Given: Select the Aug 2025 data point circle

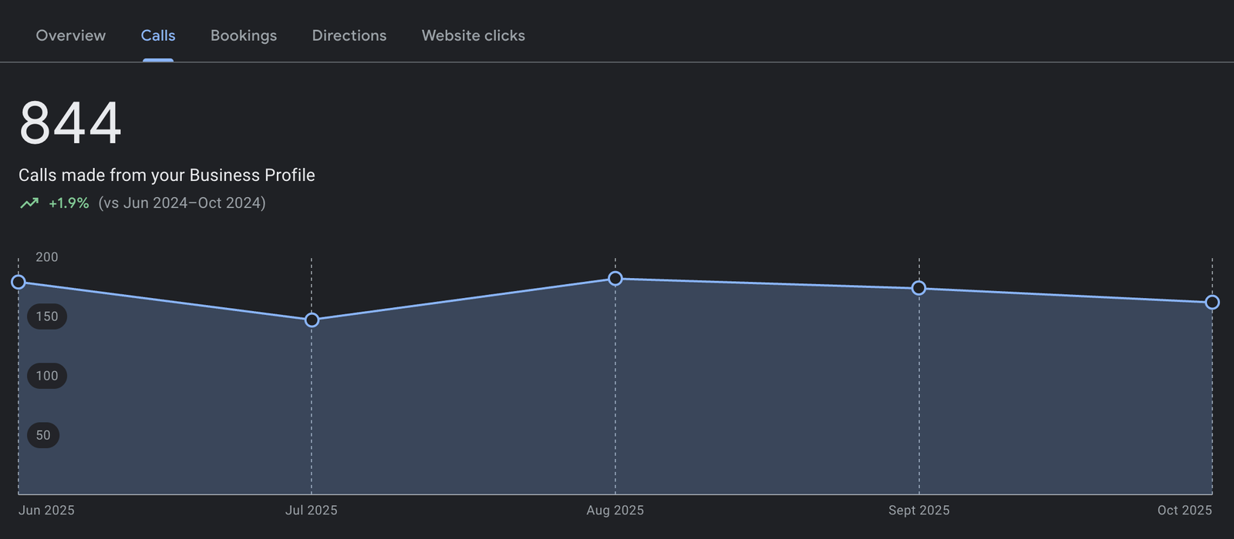Looking at the screenshot, I should [x=615, y=279].
